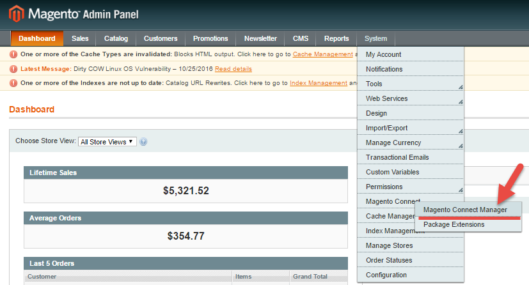Open the Sales menu
Viewport: 529px width, 285px height.
pos(80,38)
